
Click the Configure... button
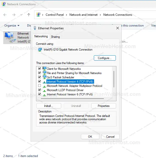pos(105,58)
